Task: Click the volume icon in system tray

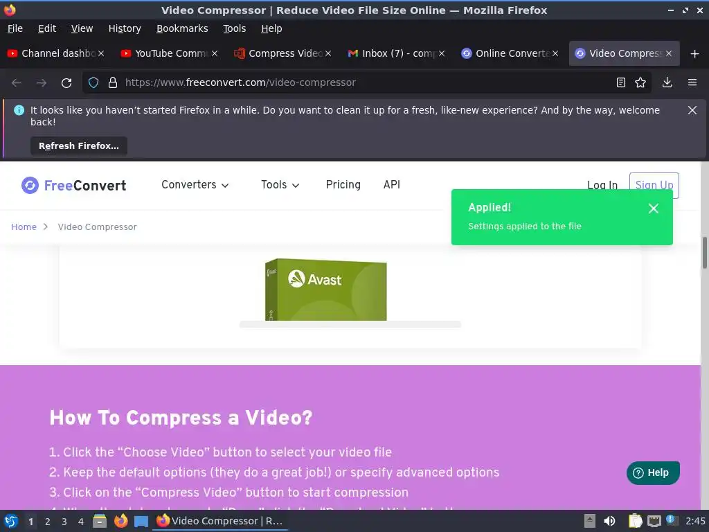Action: 609,521
